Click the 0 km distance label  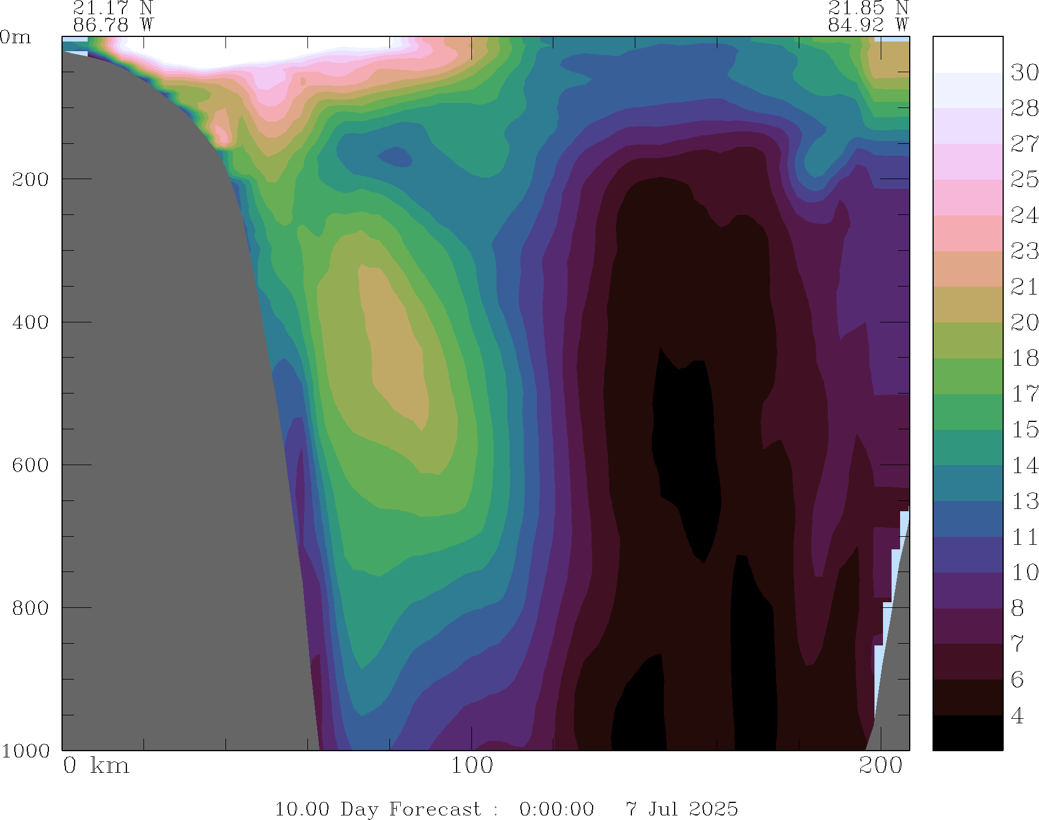pyautogui.click(x=96, y=766)
